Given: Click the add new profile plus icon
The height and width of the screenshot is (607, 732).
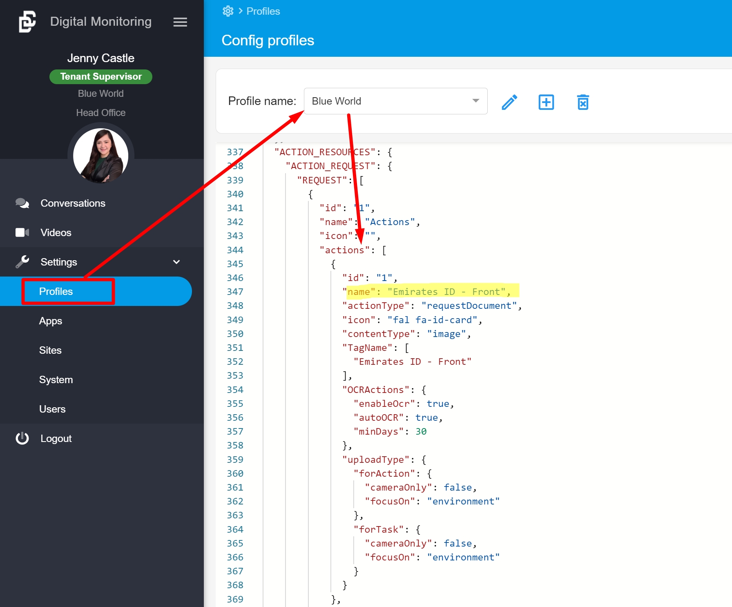Looking at the screenshot, I should 546,102.
